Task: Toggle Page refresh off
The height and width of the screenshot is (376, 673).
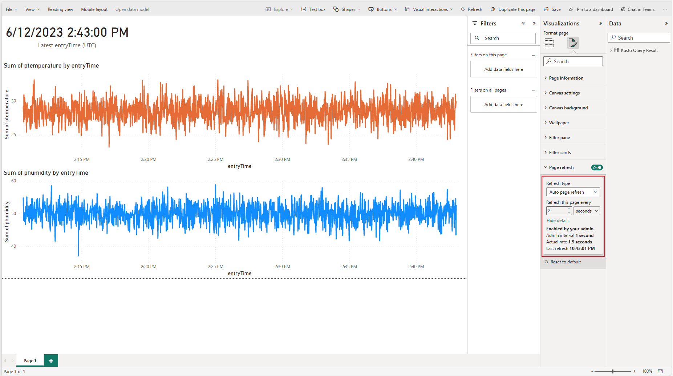Action: pyautogui.click(x=597, y=167)
